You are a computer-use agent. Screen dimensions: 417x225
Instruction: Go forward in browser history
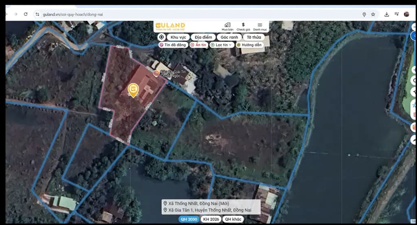[x=16, y=14]
